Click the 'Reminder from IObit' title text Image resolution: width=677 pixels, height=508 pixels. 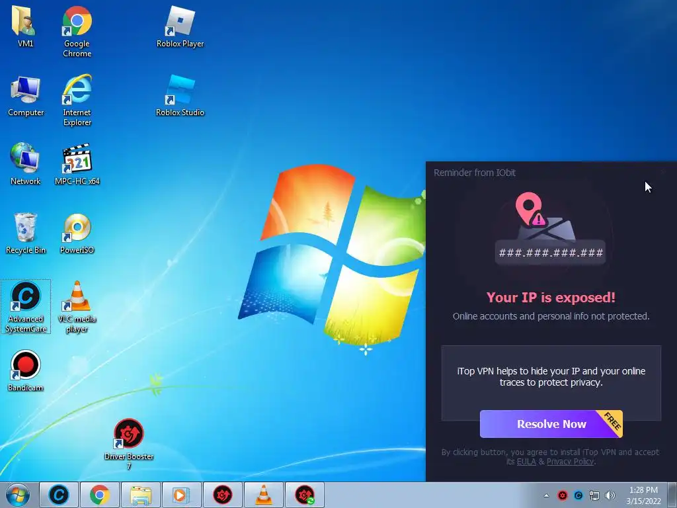tap(475, 173)
